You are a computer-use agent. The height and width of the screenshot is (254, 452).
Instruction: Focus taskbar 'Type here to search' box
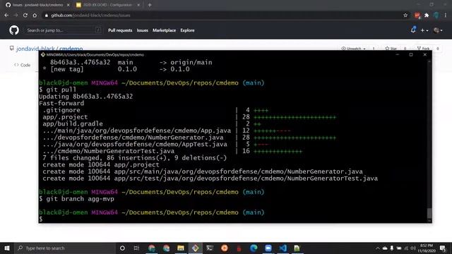tap(65, 248)
